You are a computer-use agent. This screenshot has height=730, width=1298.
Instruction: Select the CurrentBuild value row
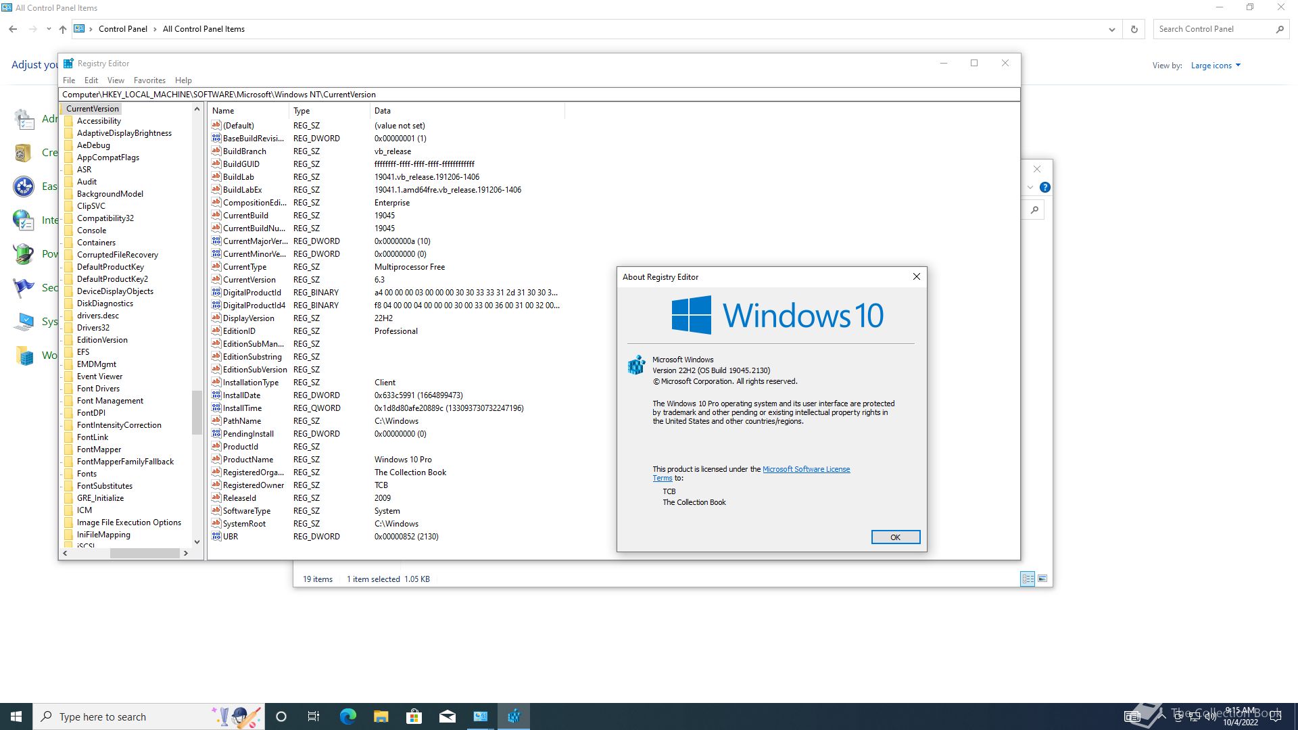click(x=385, y=216)
